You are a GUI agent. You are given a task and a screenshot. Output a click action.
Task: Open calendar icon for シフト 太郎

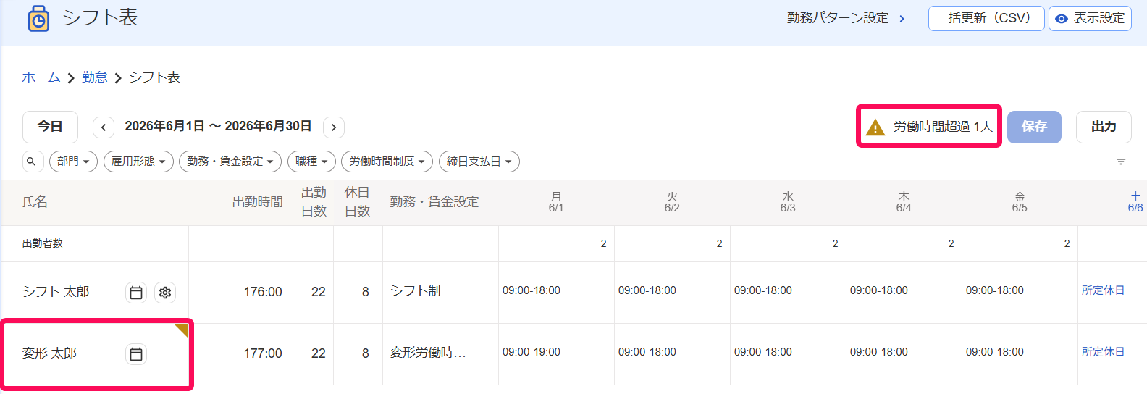136,293
